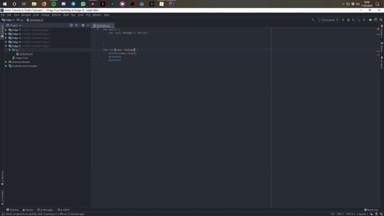
Task: Open Spotify from taskbar
Action: (53, 4)
